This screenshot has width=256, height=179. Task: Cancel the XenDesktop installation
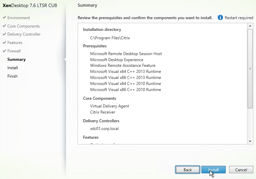241,170
